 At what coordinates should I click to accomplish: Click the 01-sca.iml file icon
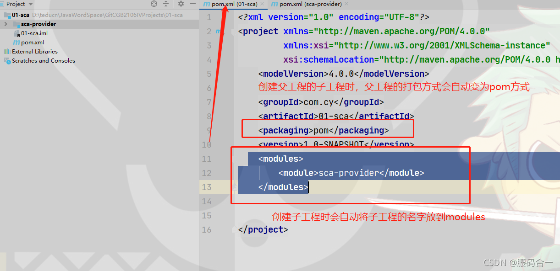[17, 33]
